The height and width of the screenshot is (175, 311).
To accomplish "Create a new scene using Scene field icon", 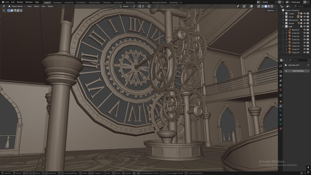I will 279,2.
